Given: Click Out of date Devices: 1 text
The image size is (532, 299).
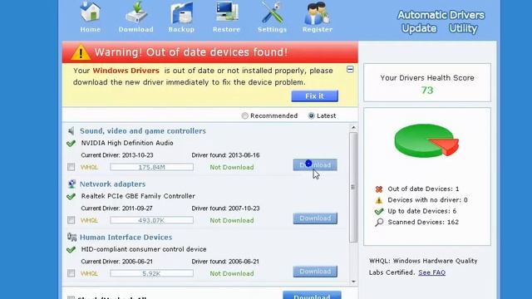Looking at the screenshot, I should point(423,189).
